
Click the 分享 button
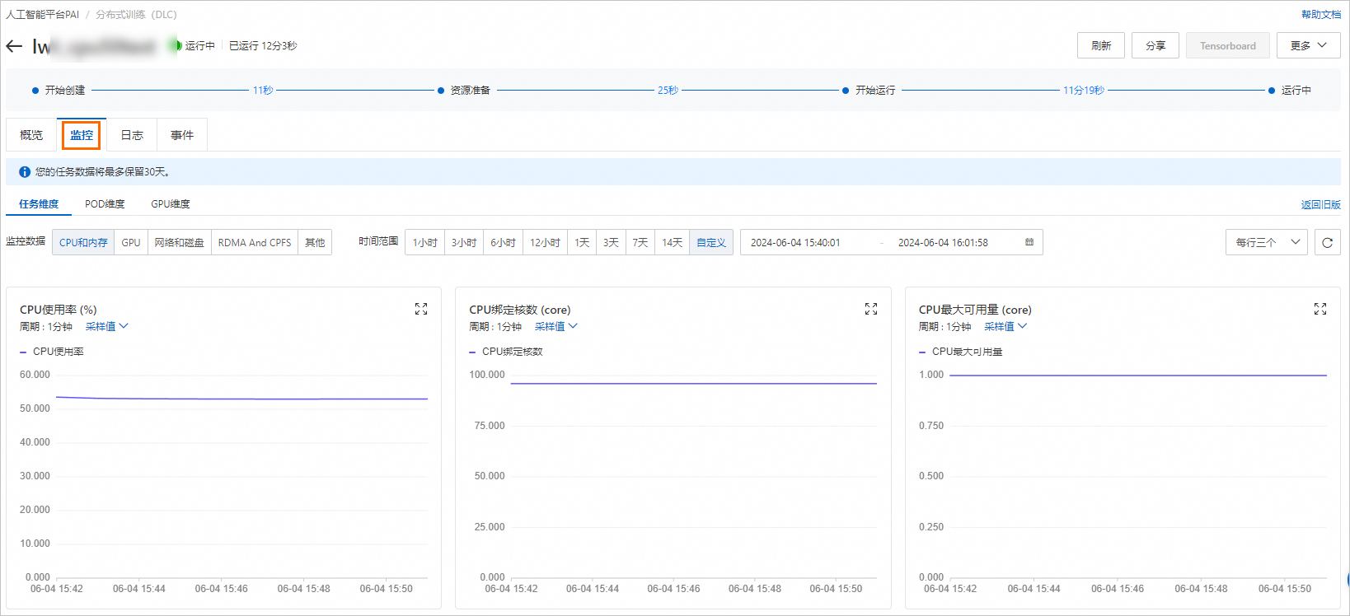click(1155, 45)
